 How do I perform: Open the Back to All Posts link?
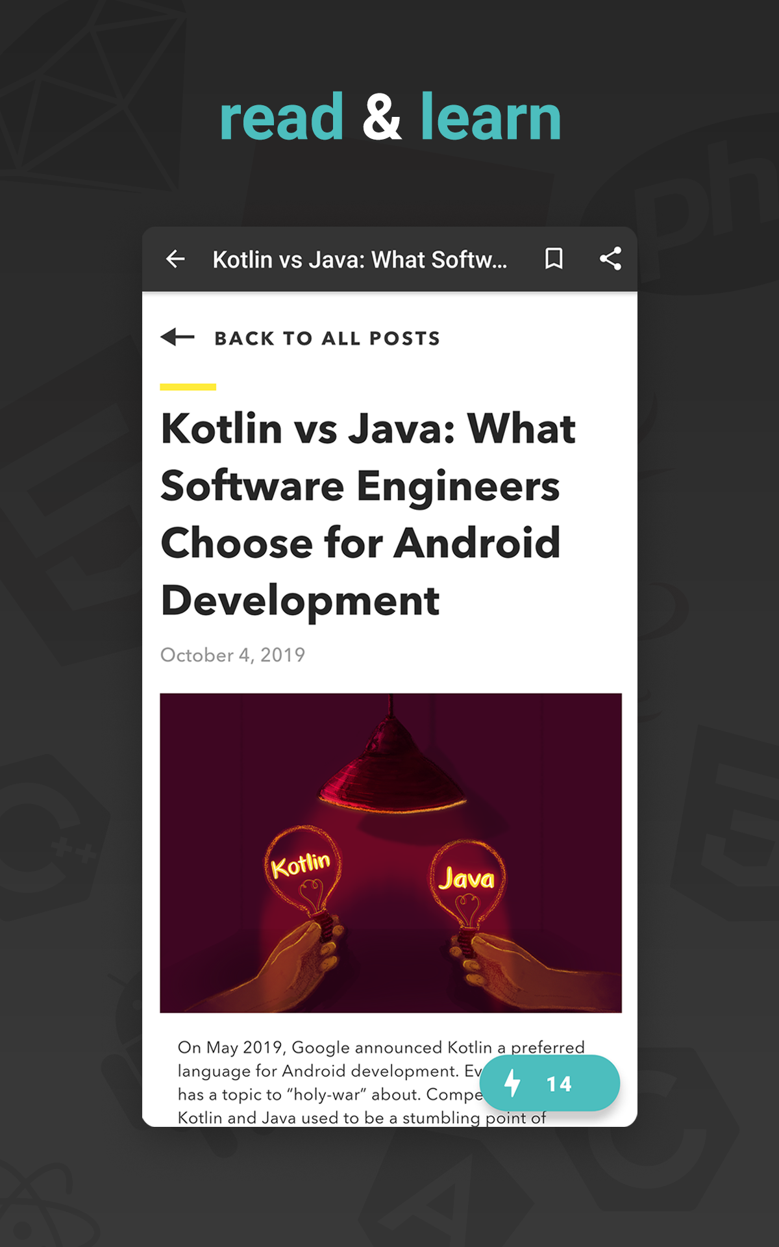(x=327, y=338)
